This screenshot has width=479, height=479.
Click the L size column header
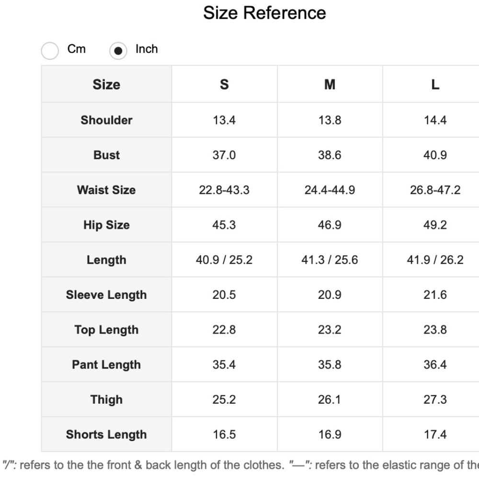click(435, 84)
